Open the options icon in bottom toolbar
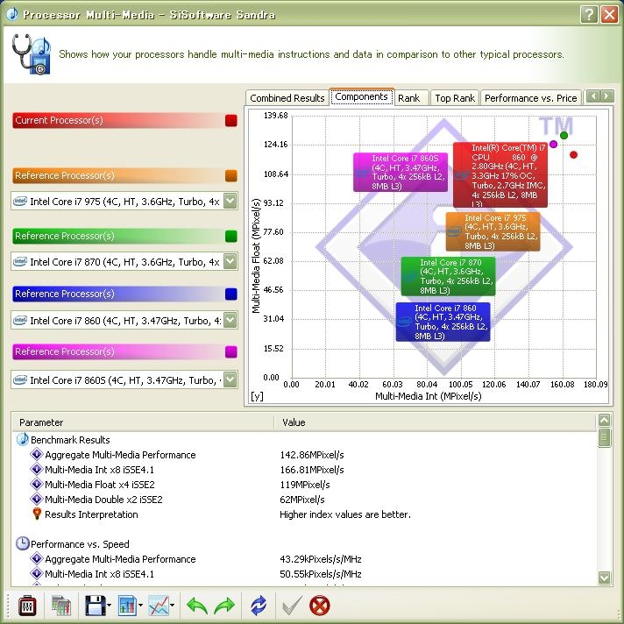This screenshot has height=624, width=624. pyautogui.click(x=27, y=606)
